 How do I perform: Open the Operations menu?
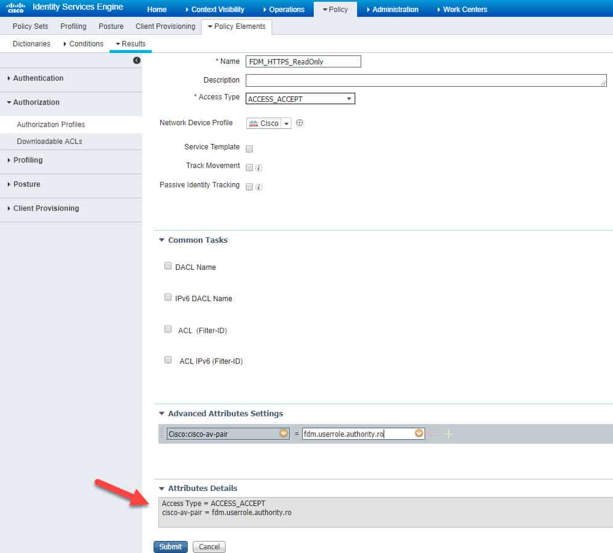click(x=284, y=10)
